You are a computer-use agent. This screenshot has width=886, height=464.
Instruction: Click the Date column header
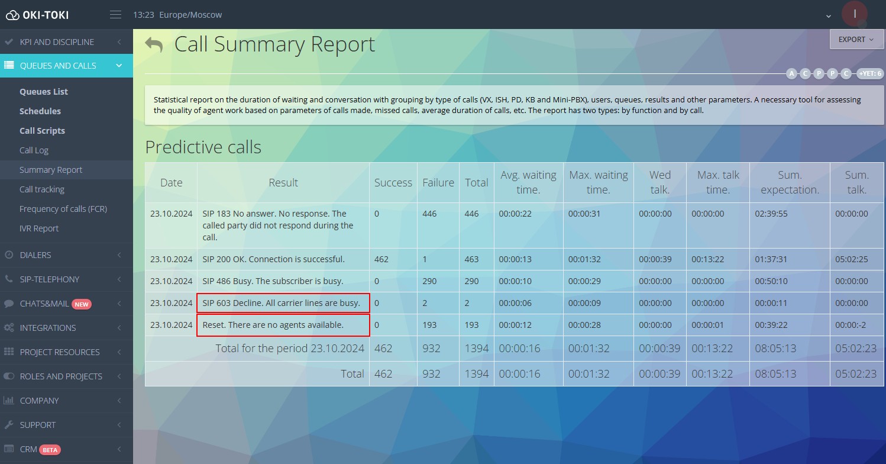tap(172, 183)
